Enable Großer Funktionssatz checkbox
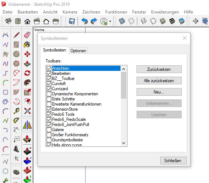Image resolution: width=209 pixels, height=183 pixels. 49,135
